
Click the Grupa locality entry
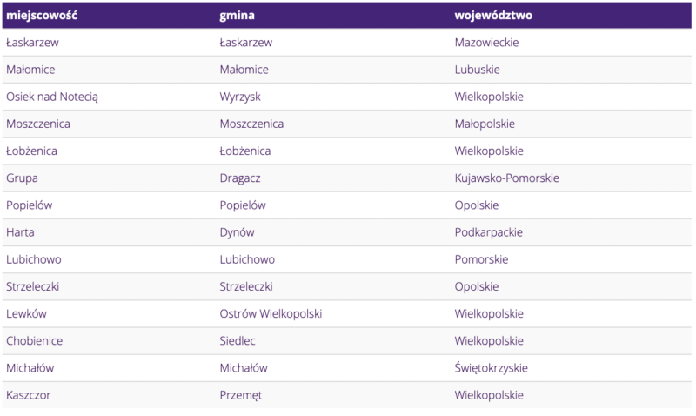(22, 178)
